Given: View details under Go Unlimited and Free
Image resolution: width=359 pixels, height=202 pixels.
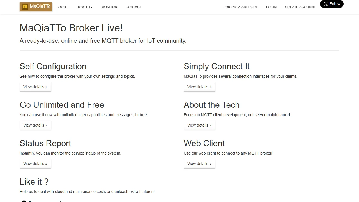Looking at the screenshot, I should (x=35, y=125).
